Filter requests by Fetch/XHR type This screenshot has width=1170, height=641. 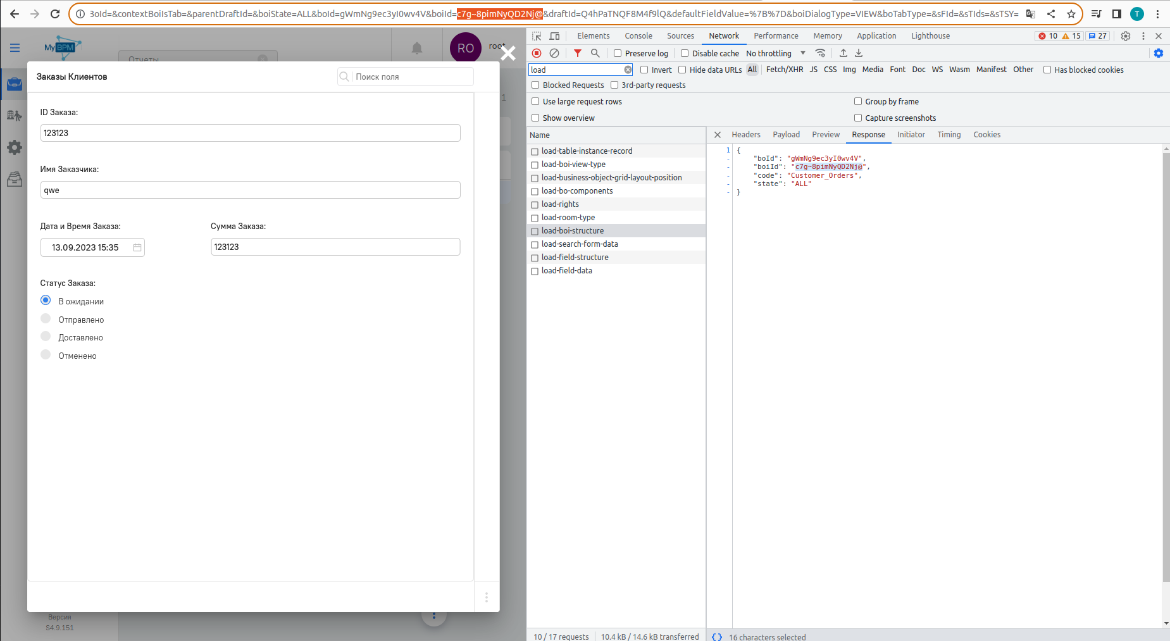(784, 70)
